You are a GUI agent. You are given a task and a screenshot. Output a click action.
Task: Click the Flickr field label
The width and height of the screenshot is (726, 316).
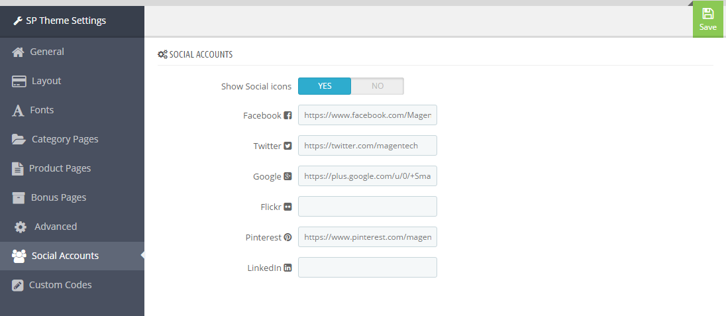(x=271, y=207)
